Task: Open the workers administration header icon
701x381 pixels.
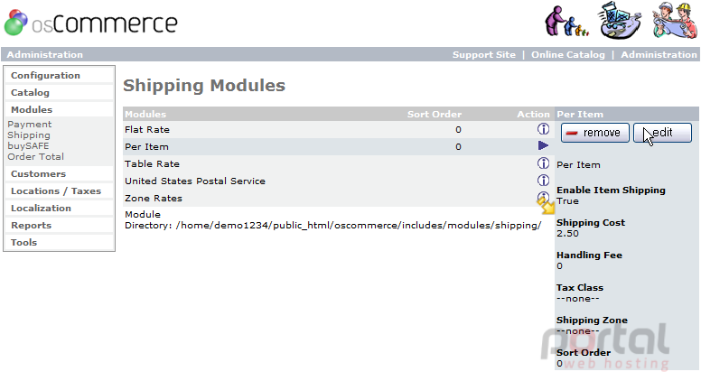Action: [x=674, y=20]
